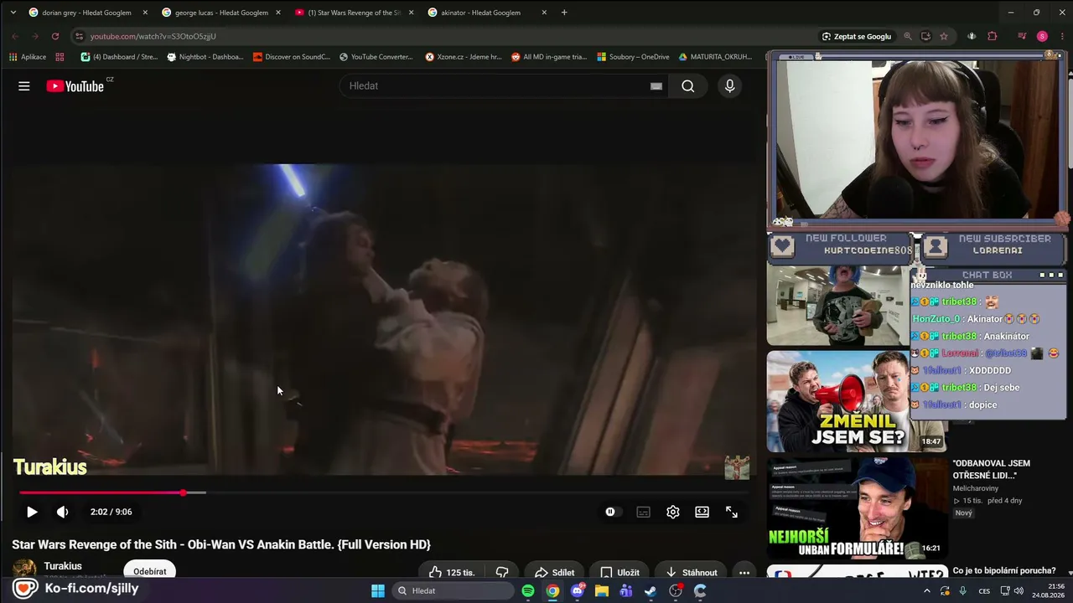Open the taskbar volume control
The image size is (1073, 603).
[1019, 590]
